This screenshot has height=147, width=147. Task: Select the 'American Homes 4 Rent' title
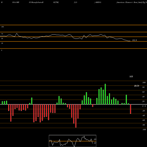point(127,2)
